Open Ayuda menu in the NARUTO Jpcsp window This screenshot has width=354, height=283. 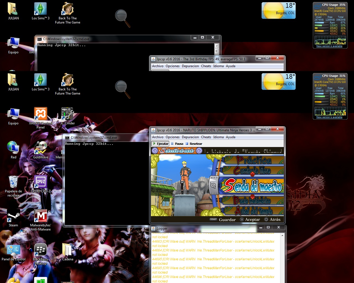coord(231,137)
